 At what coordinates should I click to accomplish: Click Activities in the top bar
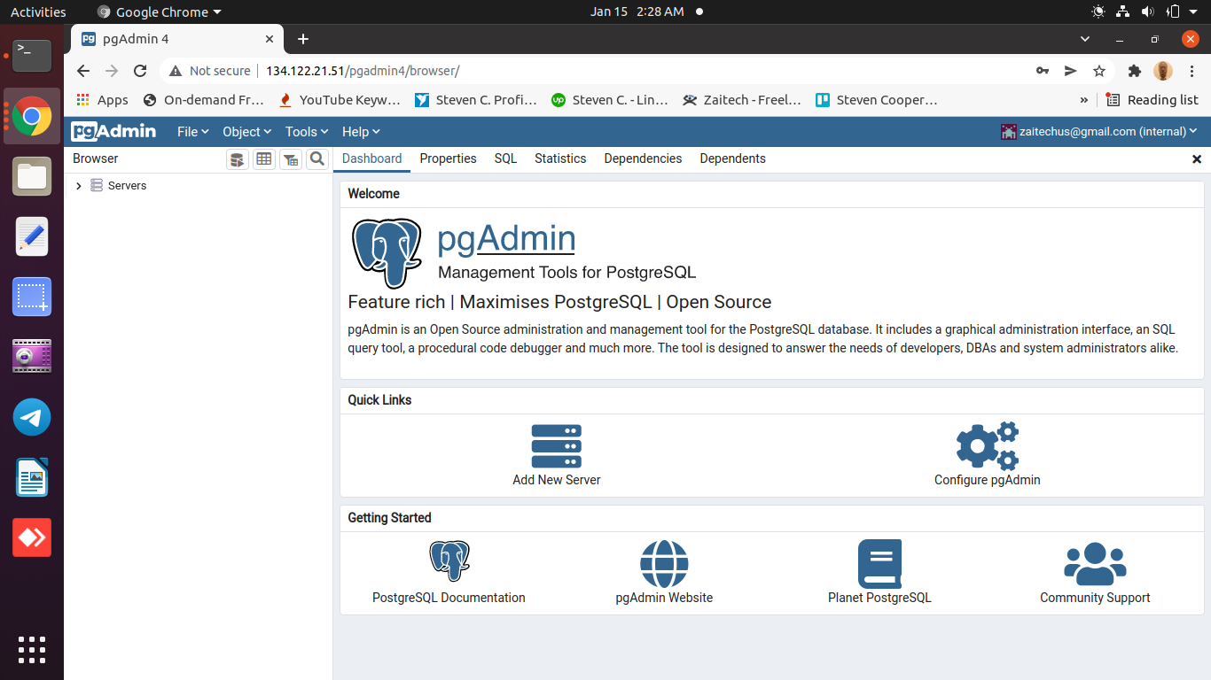[x=38, y=12]
